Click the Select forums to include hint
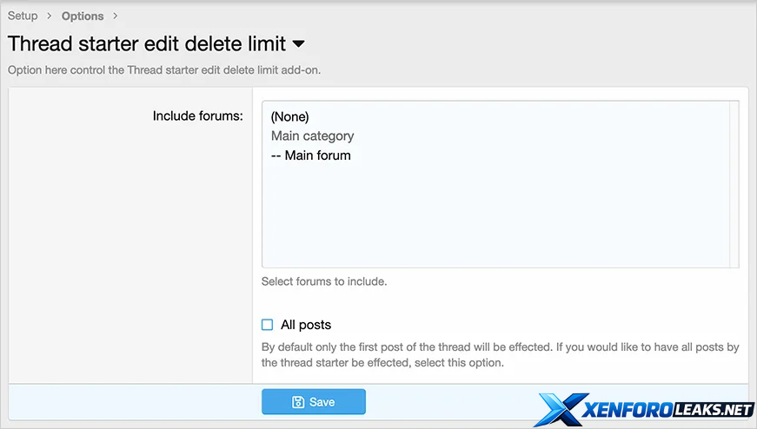 click(x=324, y=281)
